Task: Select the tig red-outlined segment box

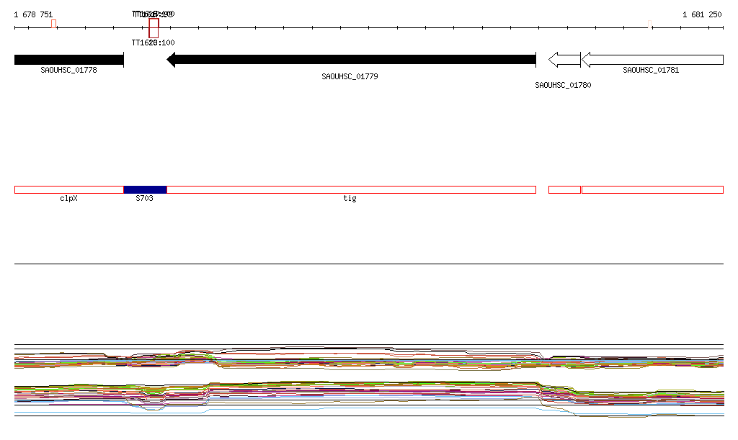Action: pos(351,189)
